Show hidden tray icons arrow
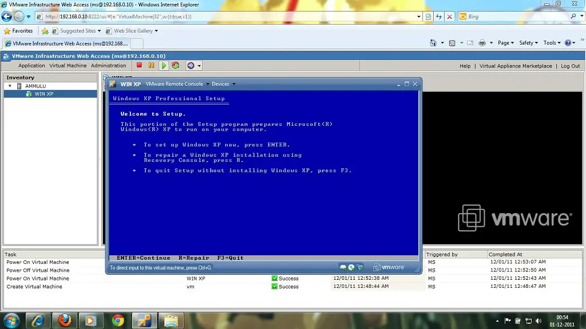 pyautogui.click(x=497, y=321)
